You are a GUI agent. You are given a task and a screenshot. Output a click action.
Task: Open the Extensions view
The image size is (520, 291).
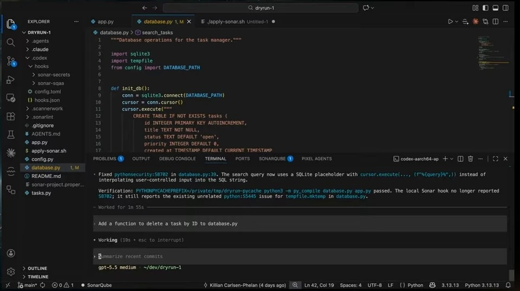pyautogui.click(x=11, y=116)
